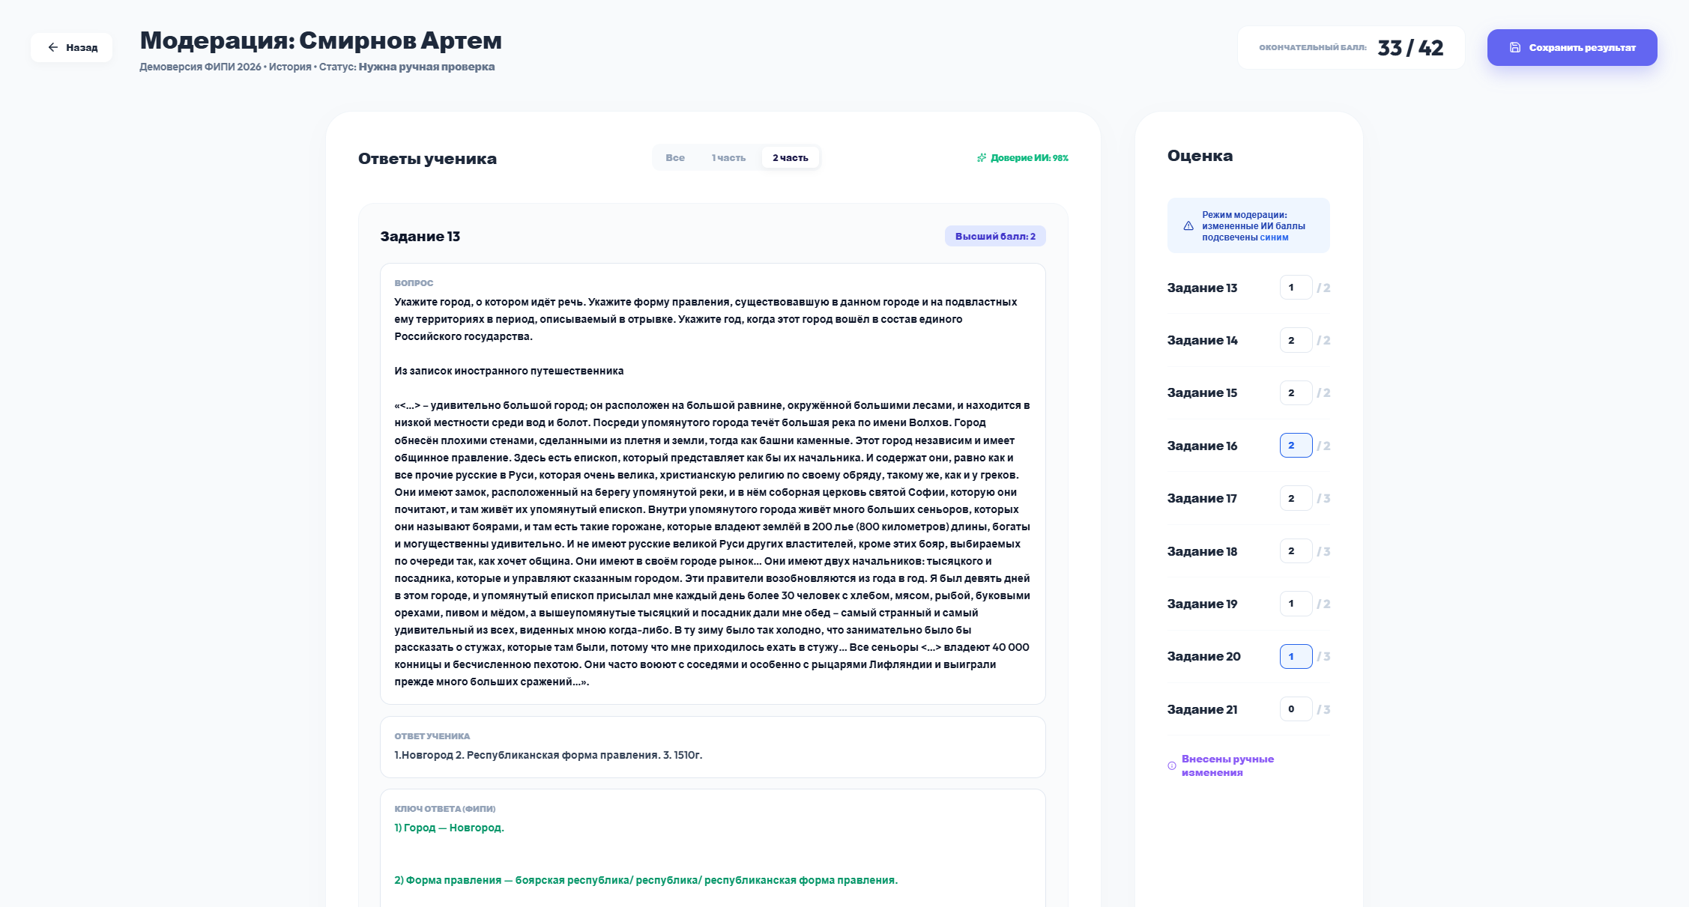Image resolution: width=1689 pixels, height=907 pixels.
Task: Click the Высший балл: 2 badge
Action: [x=994, y=235]
